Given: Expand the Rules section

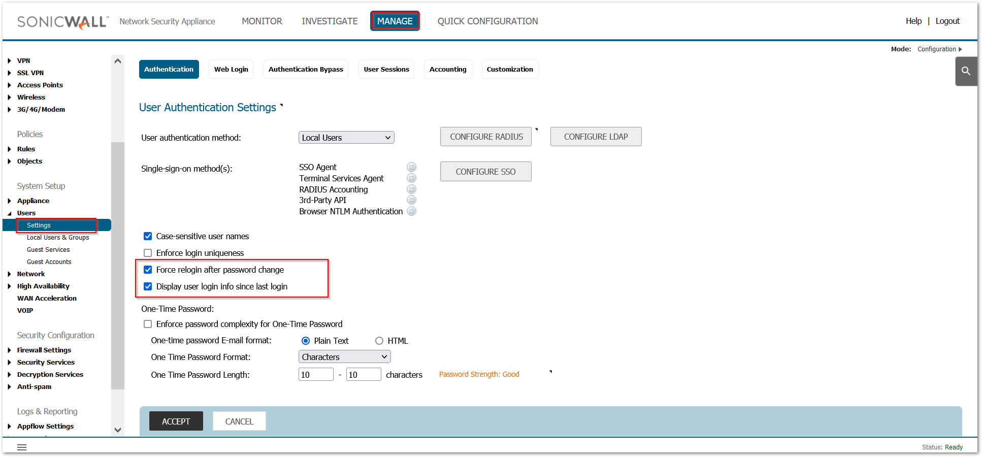Looking at the screenshot, I should coord(10,149).
